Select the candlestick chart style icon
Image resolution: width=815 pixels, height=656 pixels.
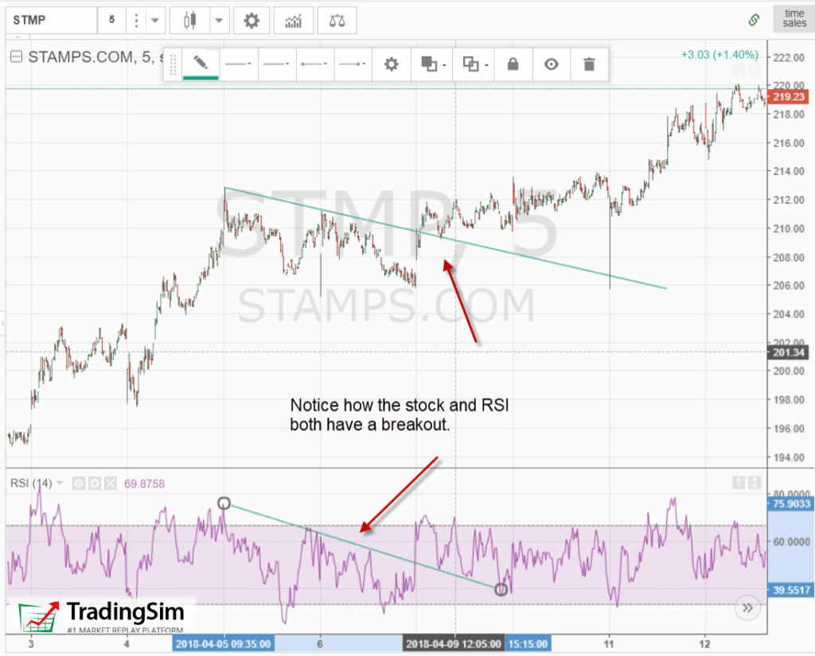[x=190, y=20]
